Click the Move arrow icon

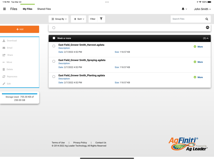[4, 62]
